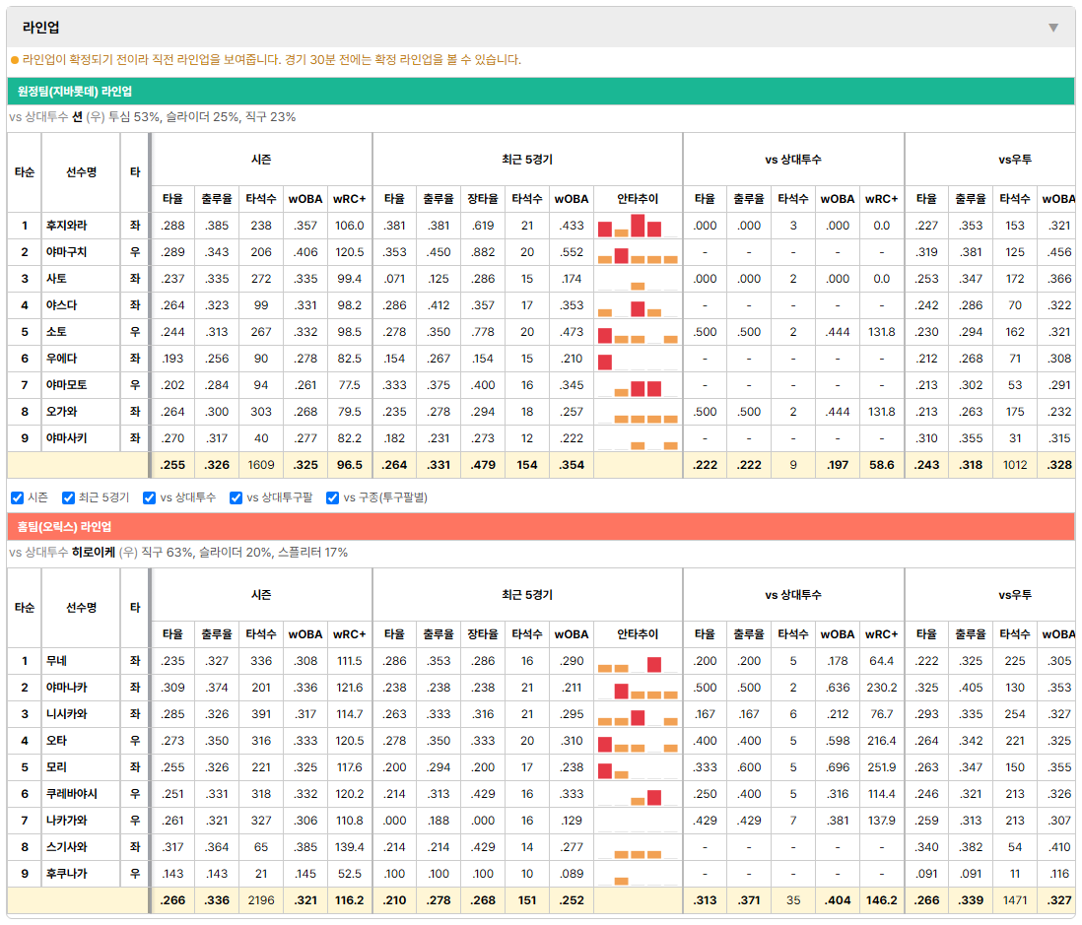This screenshot has height=925, width=1082.
Task: Uncheck the 시즌 checkbox
Action: pos(18,498)
